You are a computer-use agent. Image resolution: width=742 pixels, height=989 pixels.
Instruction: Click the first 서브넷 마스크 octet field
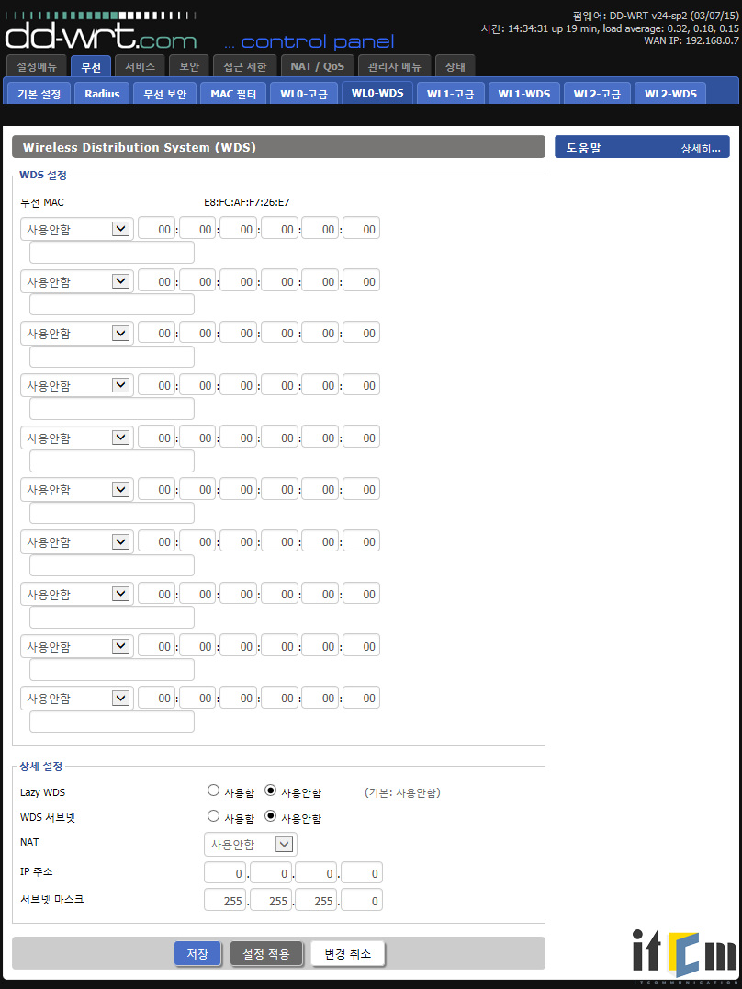pyautogui.click(x=225, y=901)
